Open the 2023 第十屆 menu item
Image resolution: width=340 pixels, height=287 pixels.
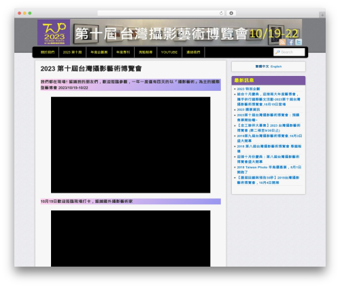72,52
